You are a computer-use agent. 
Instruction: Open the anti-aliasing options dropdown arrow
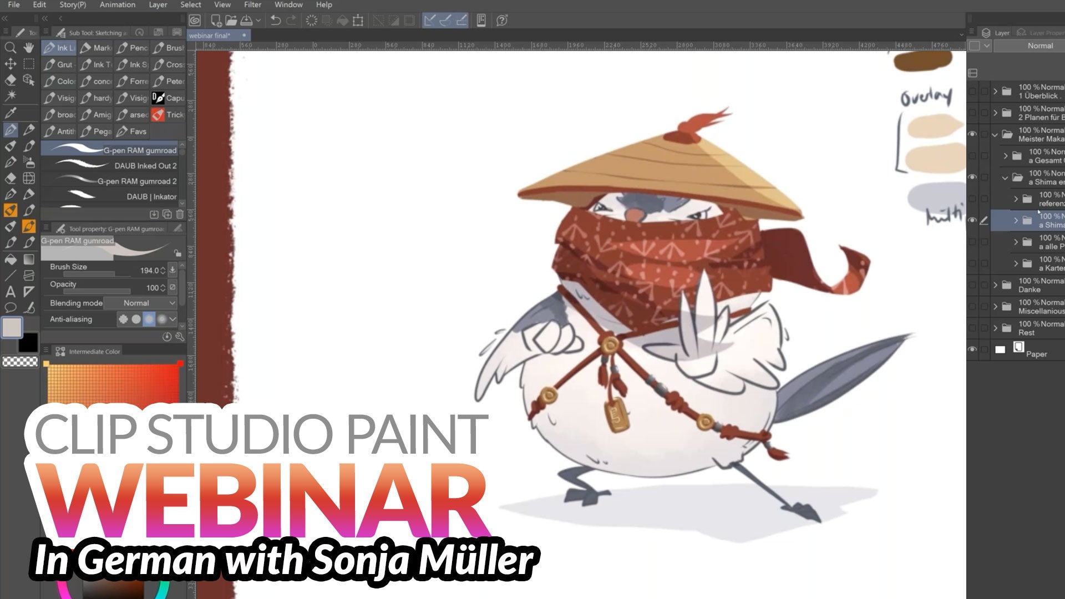coord(173,319)
